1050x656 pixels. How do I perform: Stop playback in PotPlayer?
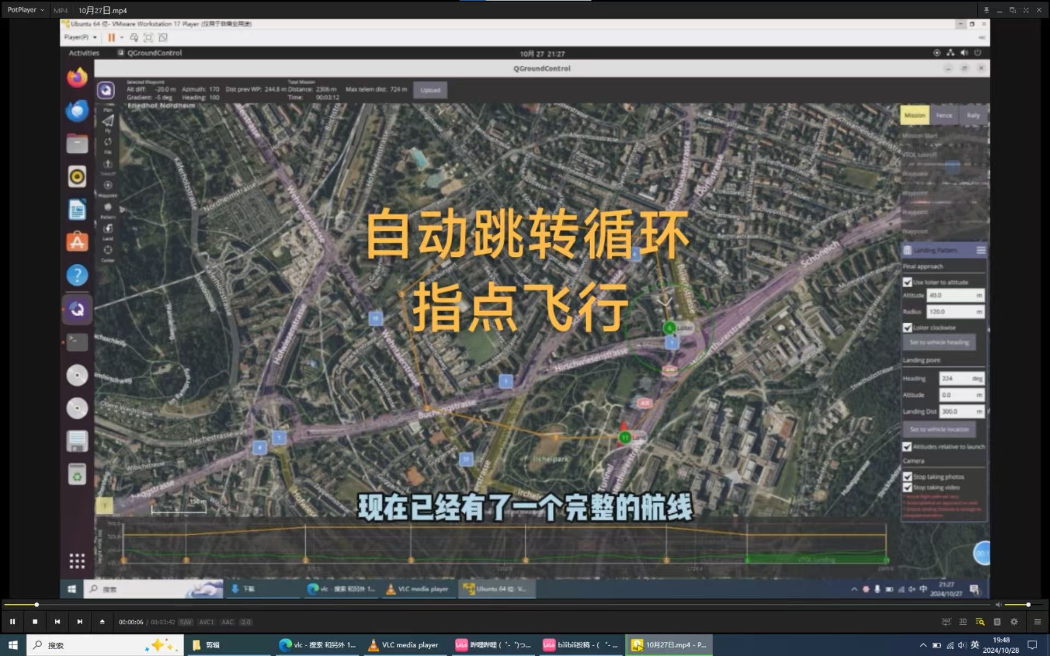click(35, 622)
